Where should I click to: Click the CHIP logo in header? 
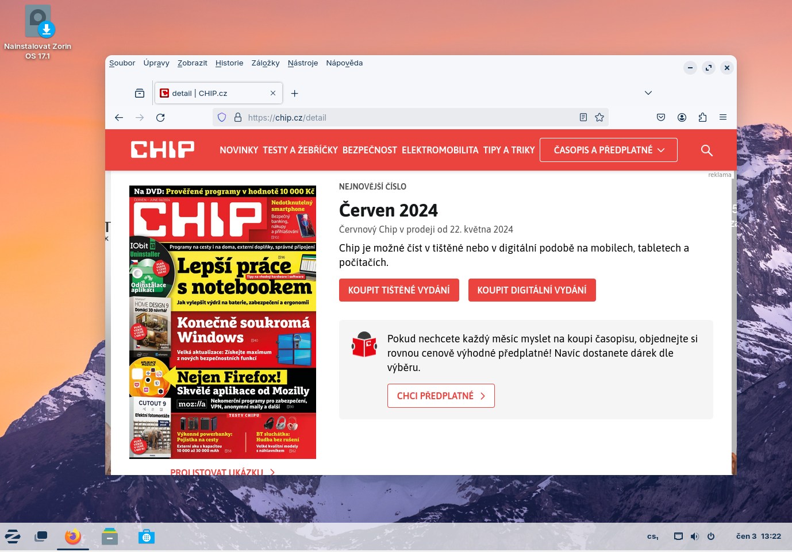click(x=163, y=150)
